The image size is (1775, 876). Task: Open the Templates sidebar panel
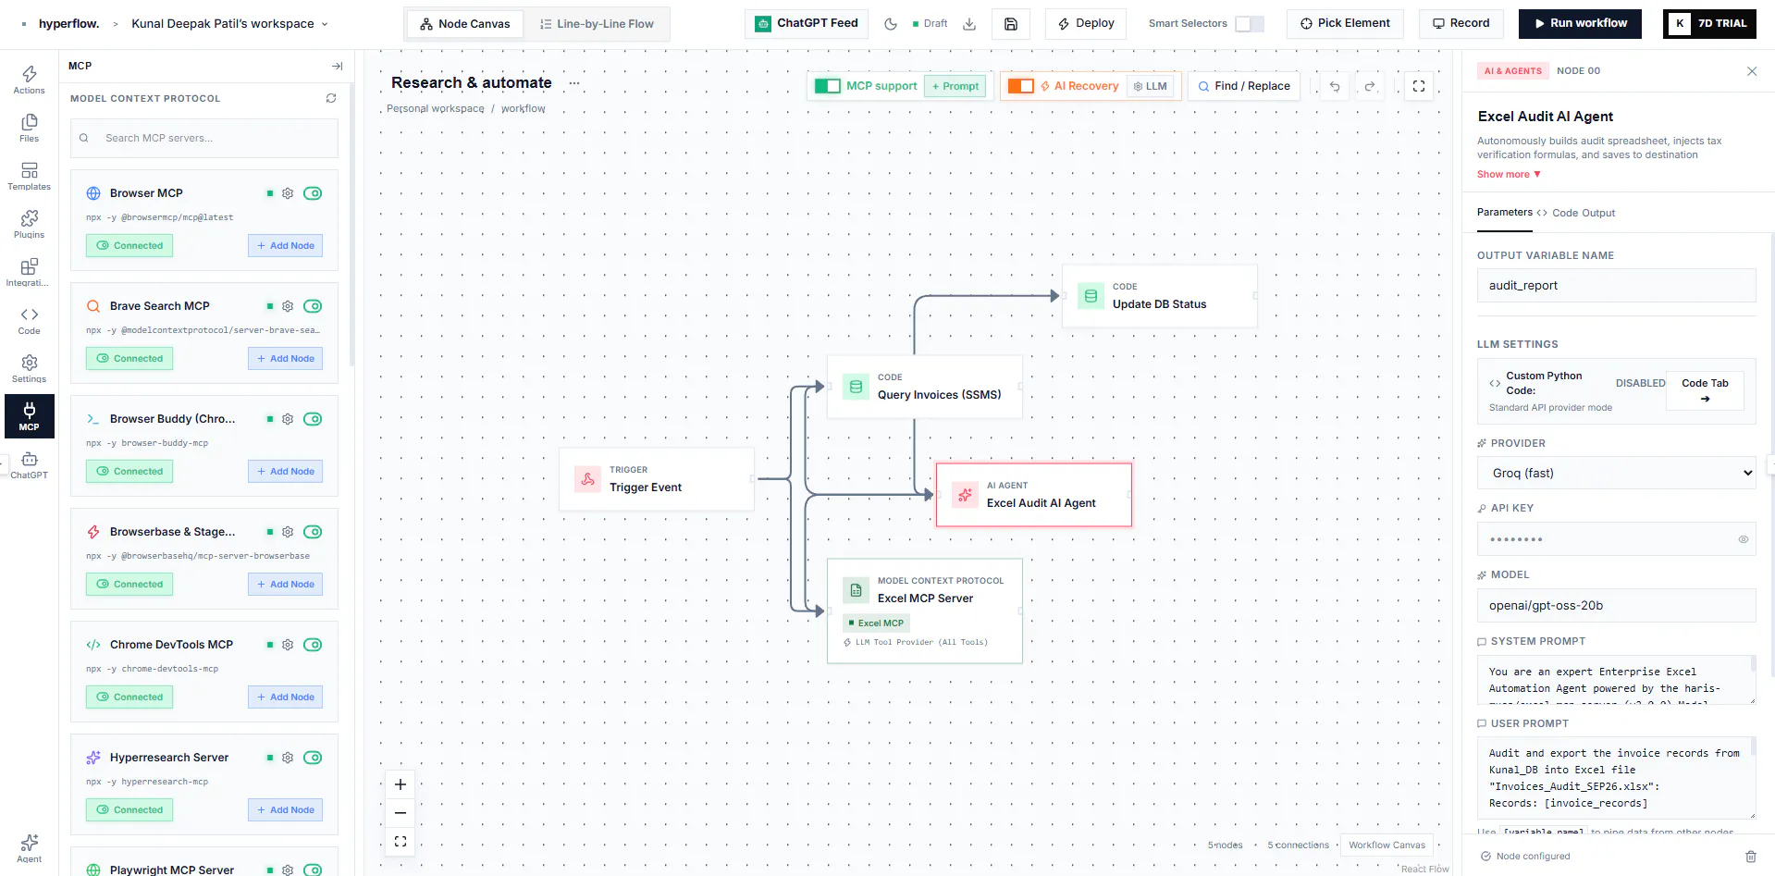click(x=29, y=176)
